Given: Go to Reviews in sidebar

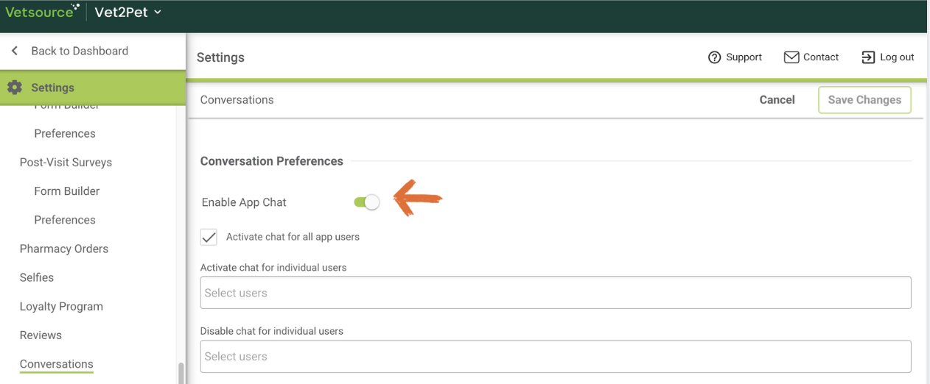Looking at the screenshot, I should 41,335.
